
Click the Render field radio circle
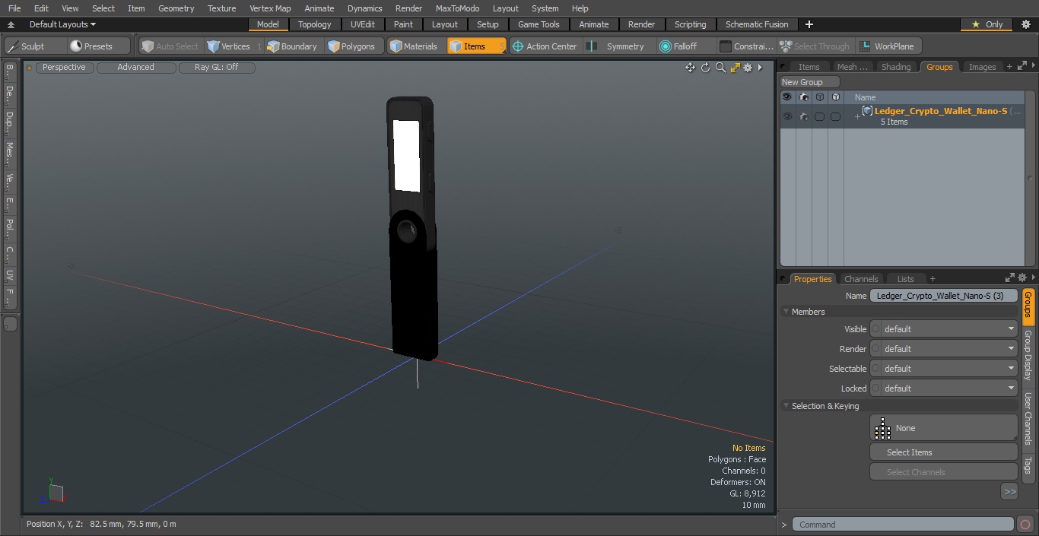(875, 349)
